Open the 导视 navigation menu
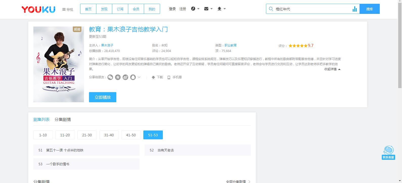 68,9
